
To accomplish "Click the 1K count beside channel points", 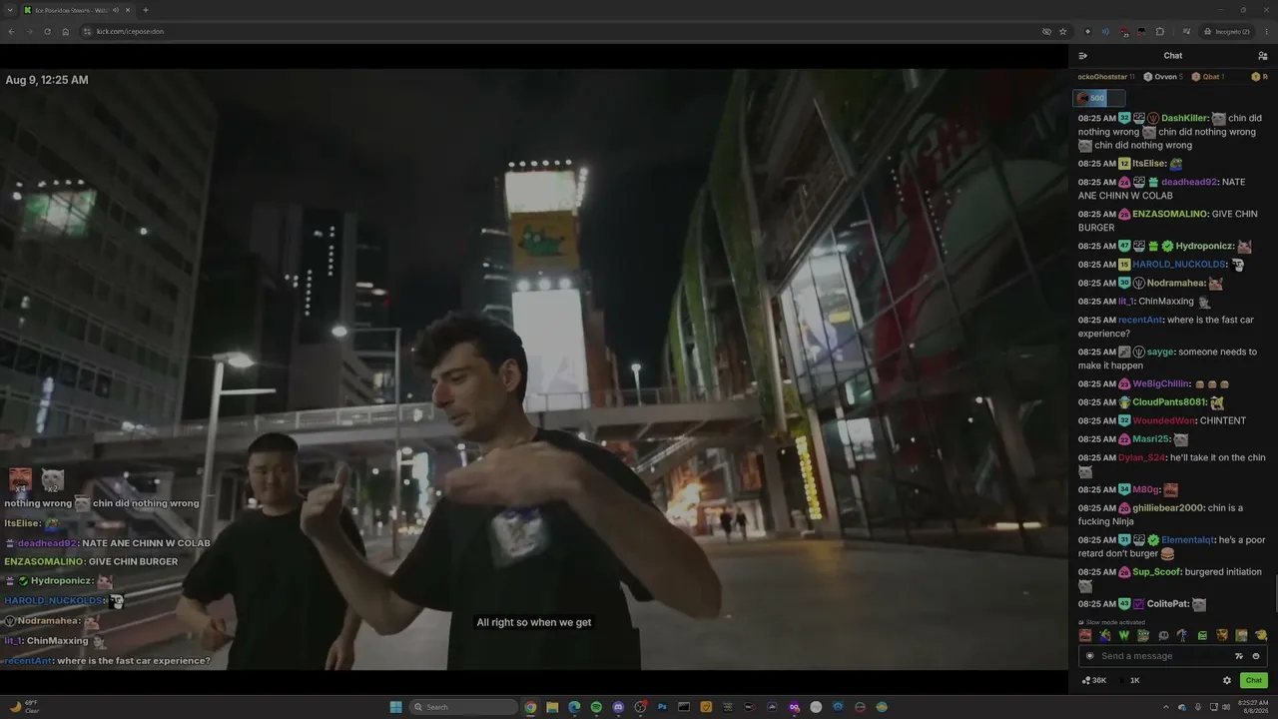I will [x=1134, y=680].
